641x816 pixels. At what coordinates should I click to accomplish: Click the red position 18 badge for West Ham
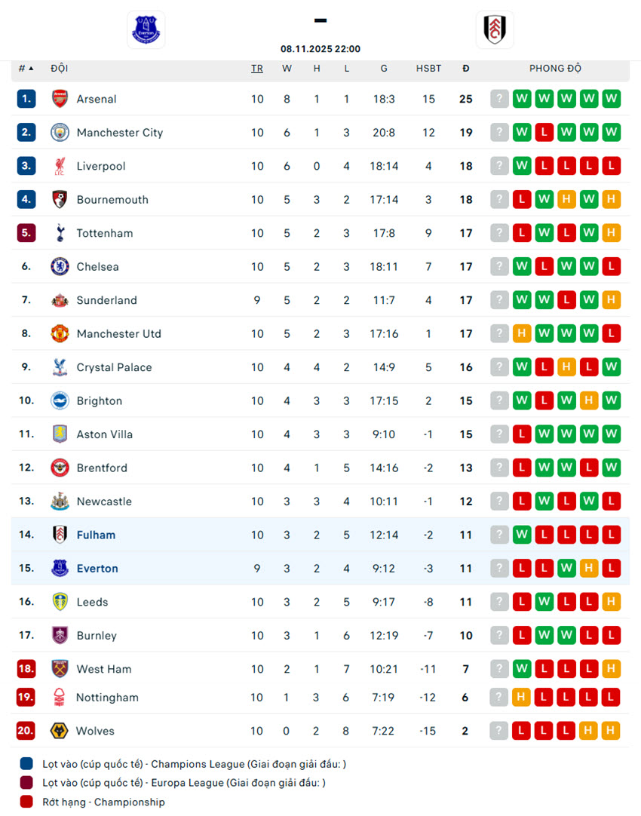tap(26, 669)
